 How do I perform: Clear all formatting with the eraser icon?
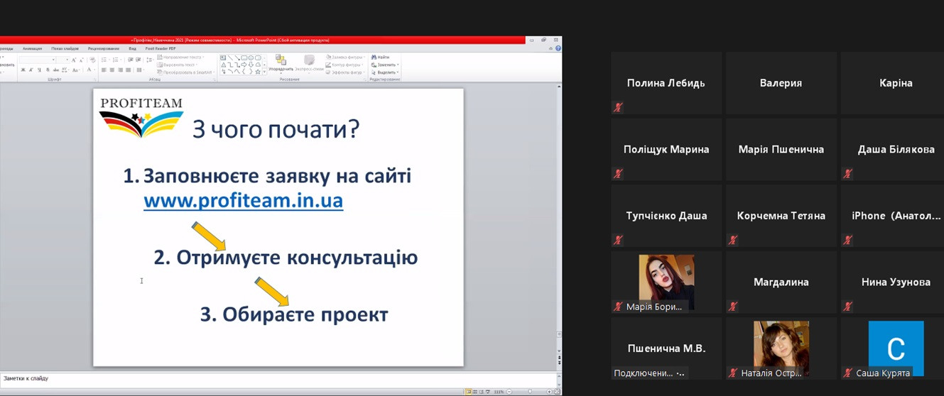[92, 60]
